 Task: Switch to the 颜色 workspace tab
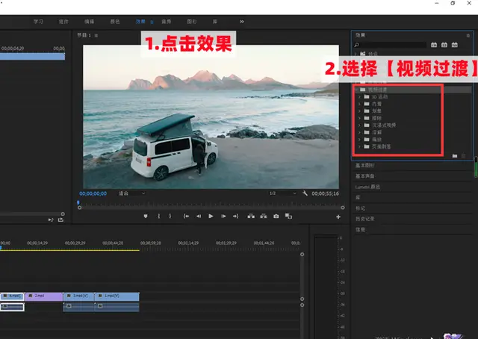click(x=114, y=22)
